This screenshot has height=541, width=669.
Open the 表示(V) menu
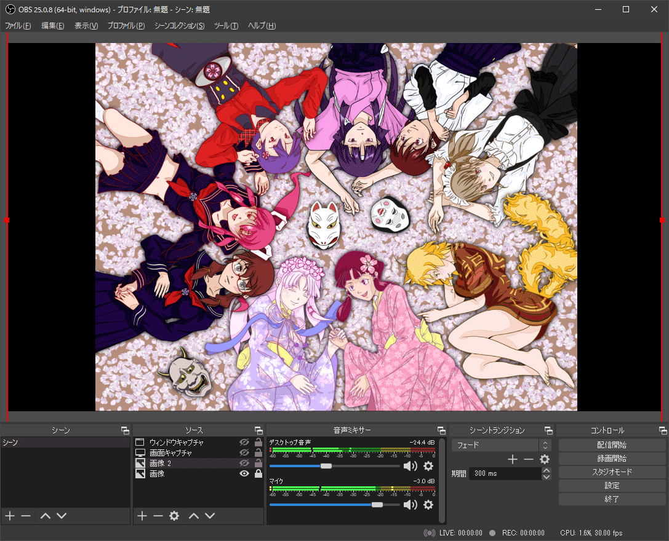[x=86, y=26]
